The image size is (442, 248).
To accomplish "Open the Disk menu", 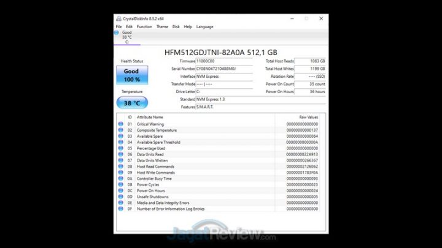I will click(176, 27).
